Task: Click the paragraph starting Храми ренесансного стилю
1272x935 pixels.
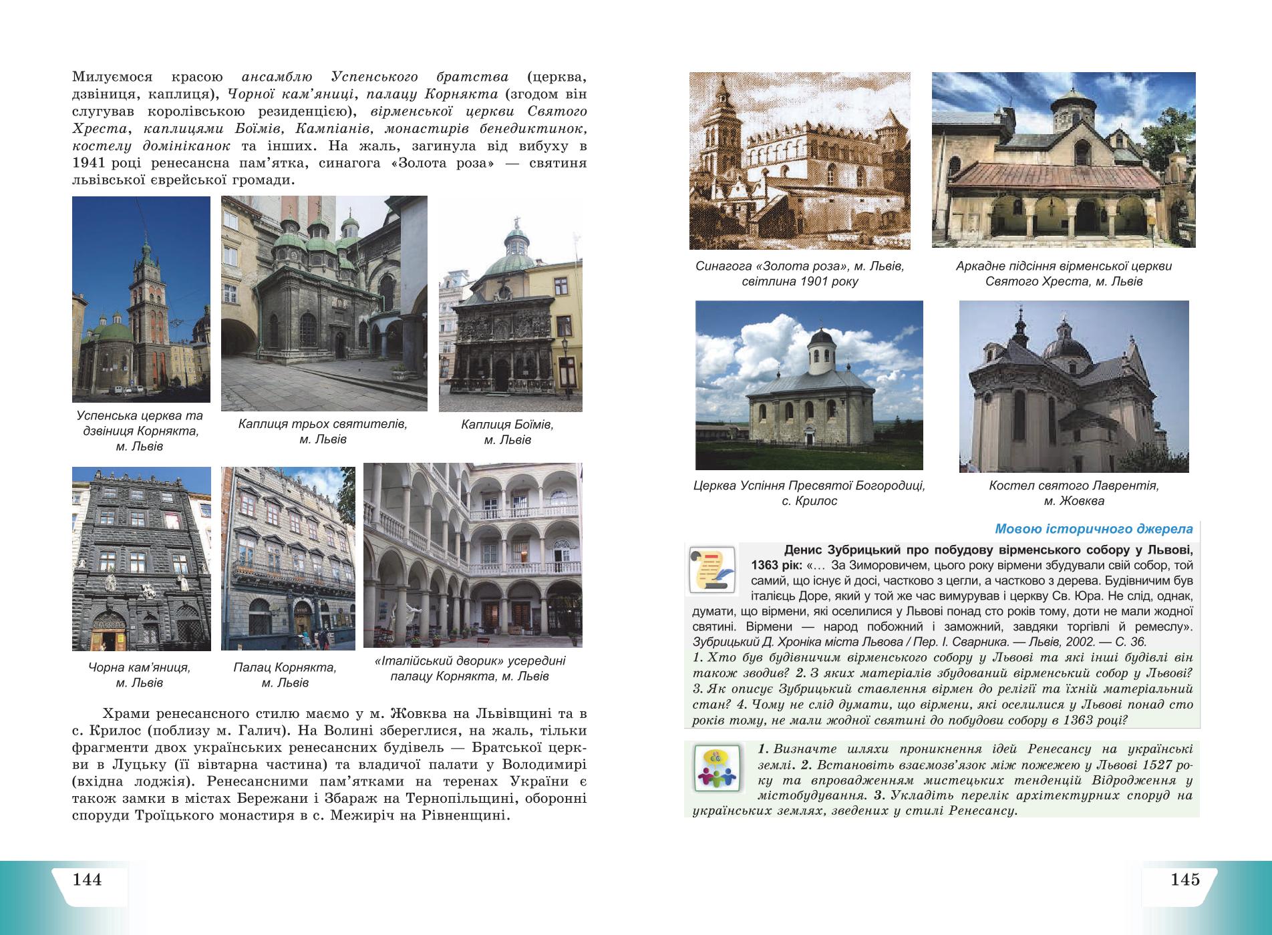Action: pyautogui.click(x=329, y=764)
